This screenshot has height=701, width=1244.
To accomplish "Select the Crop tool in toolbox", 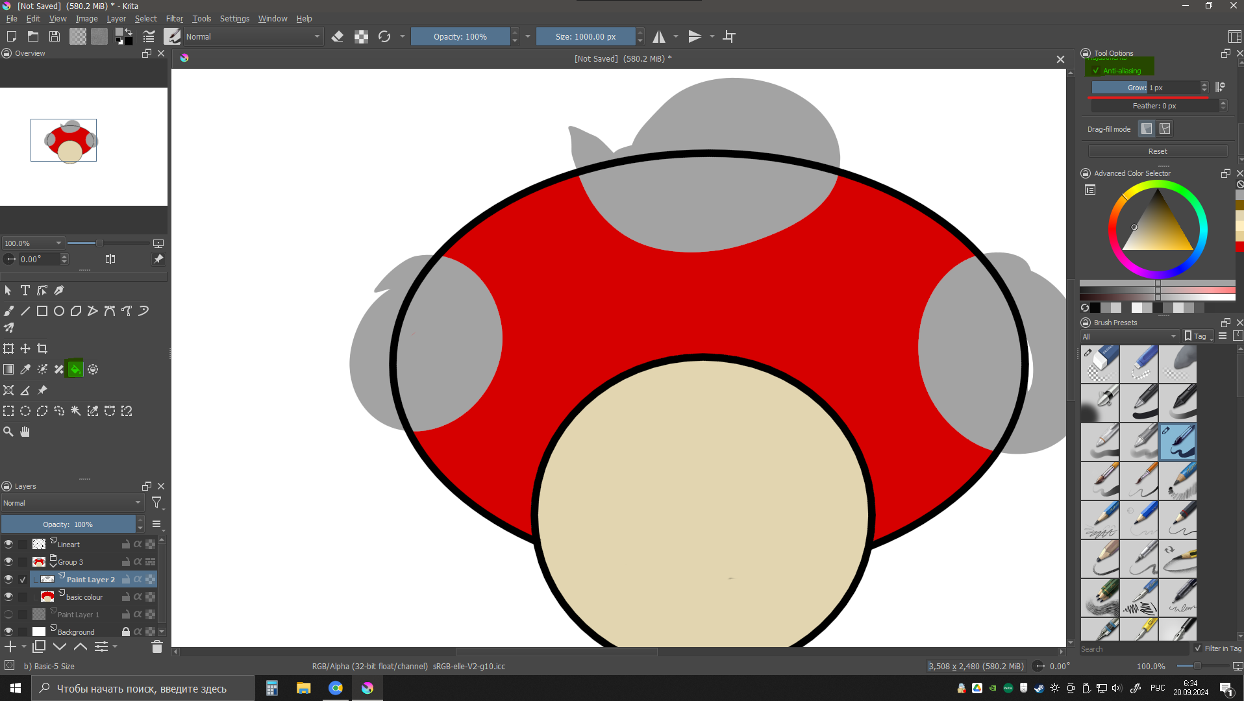I will pos(42,349).
